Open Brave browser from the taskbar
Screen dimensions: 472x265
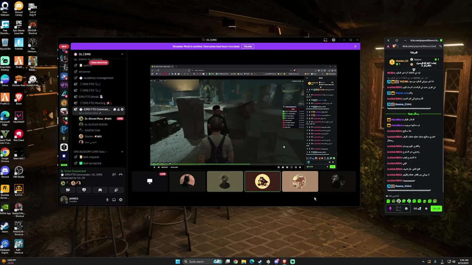(284, 262)
